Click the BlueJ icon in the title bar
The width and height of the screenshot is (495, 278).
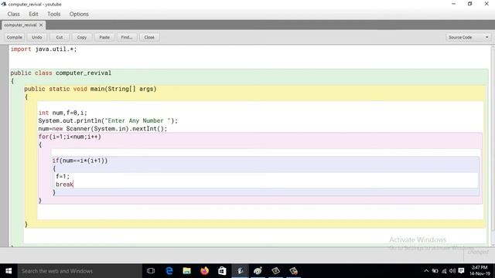click(x=4, y=4)
